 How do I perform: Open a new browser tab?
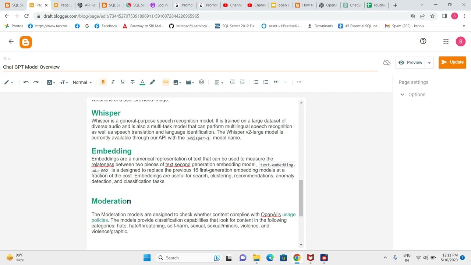point(395,5)
